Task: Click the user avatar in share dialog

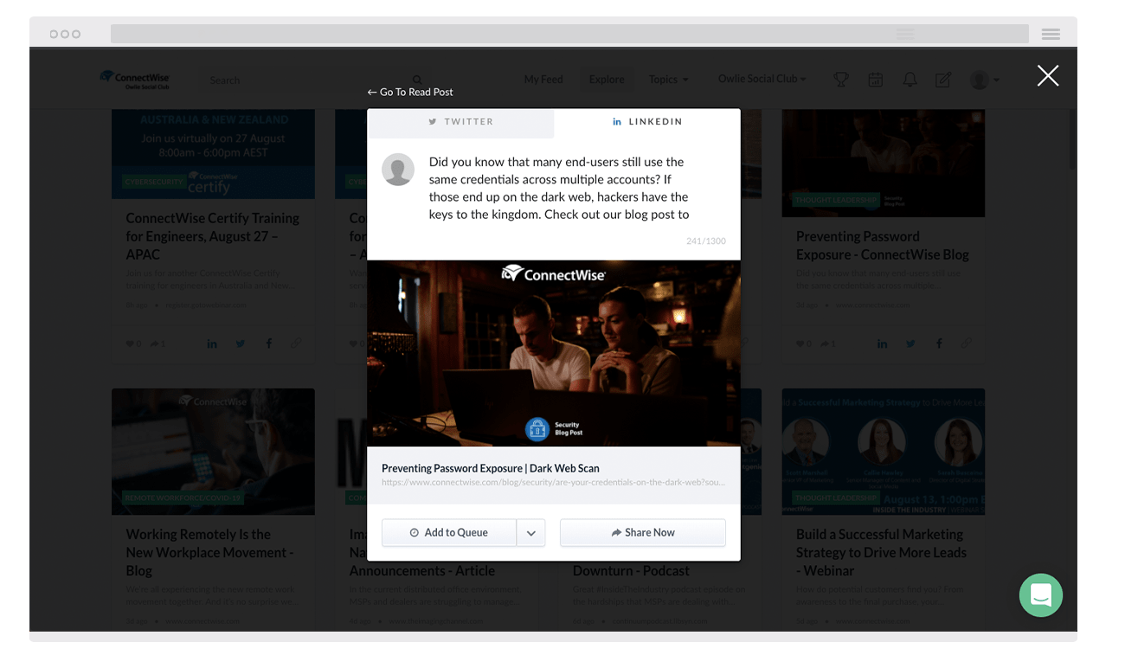Action: coord(398,170)
